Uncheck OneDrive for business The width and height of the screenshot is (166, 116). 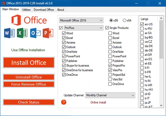point(64,70)
